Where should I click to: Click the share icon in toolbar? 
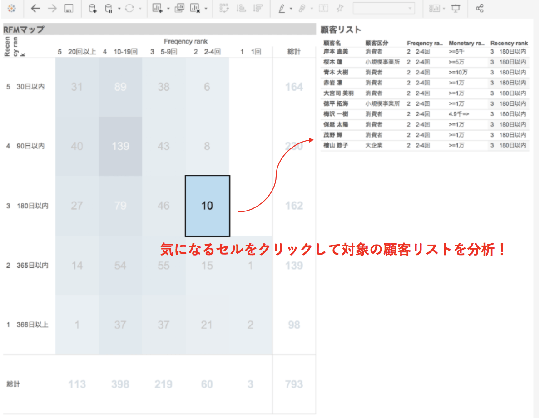pos(480,9)
